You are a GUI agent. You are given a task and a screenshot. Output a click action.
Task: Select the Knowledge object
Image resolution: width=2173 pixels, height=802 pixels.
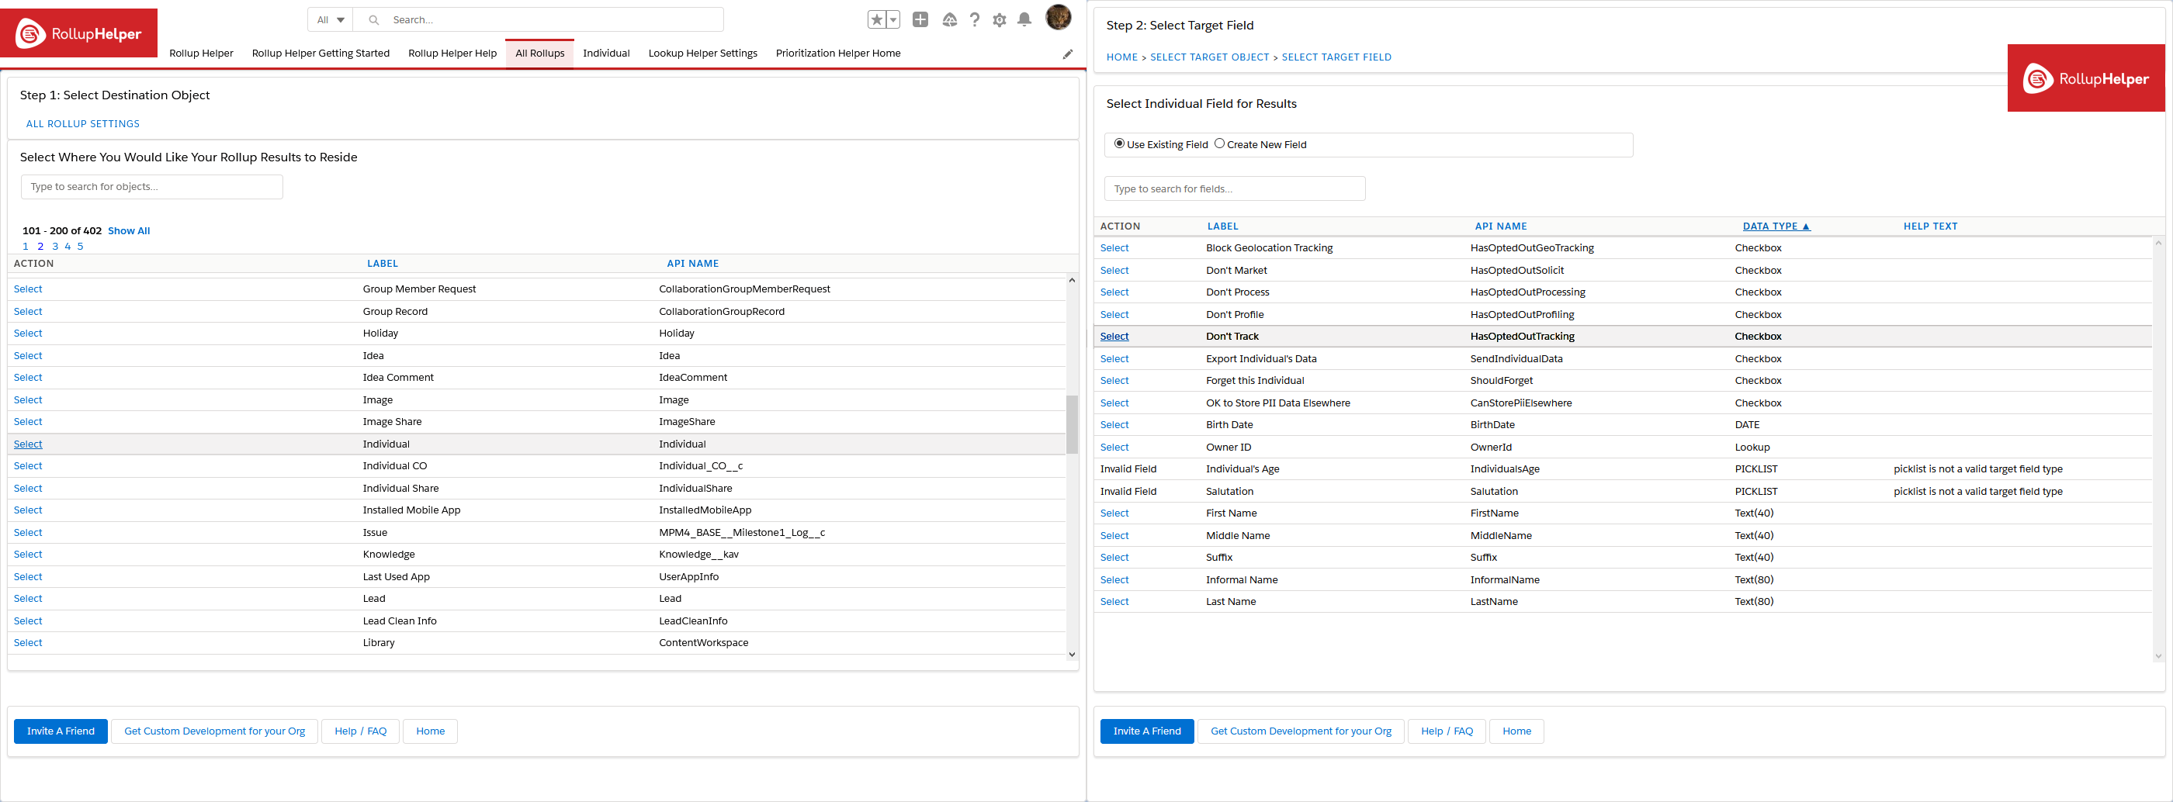pos(28,555)
